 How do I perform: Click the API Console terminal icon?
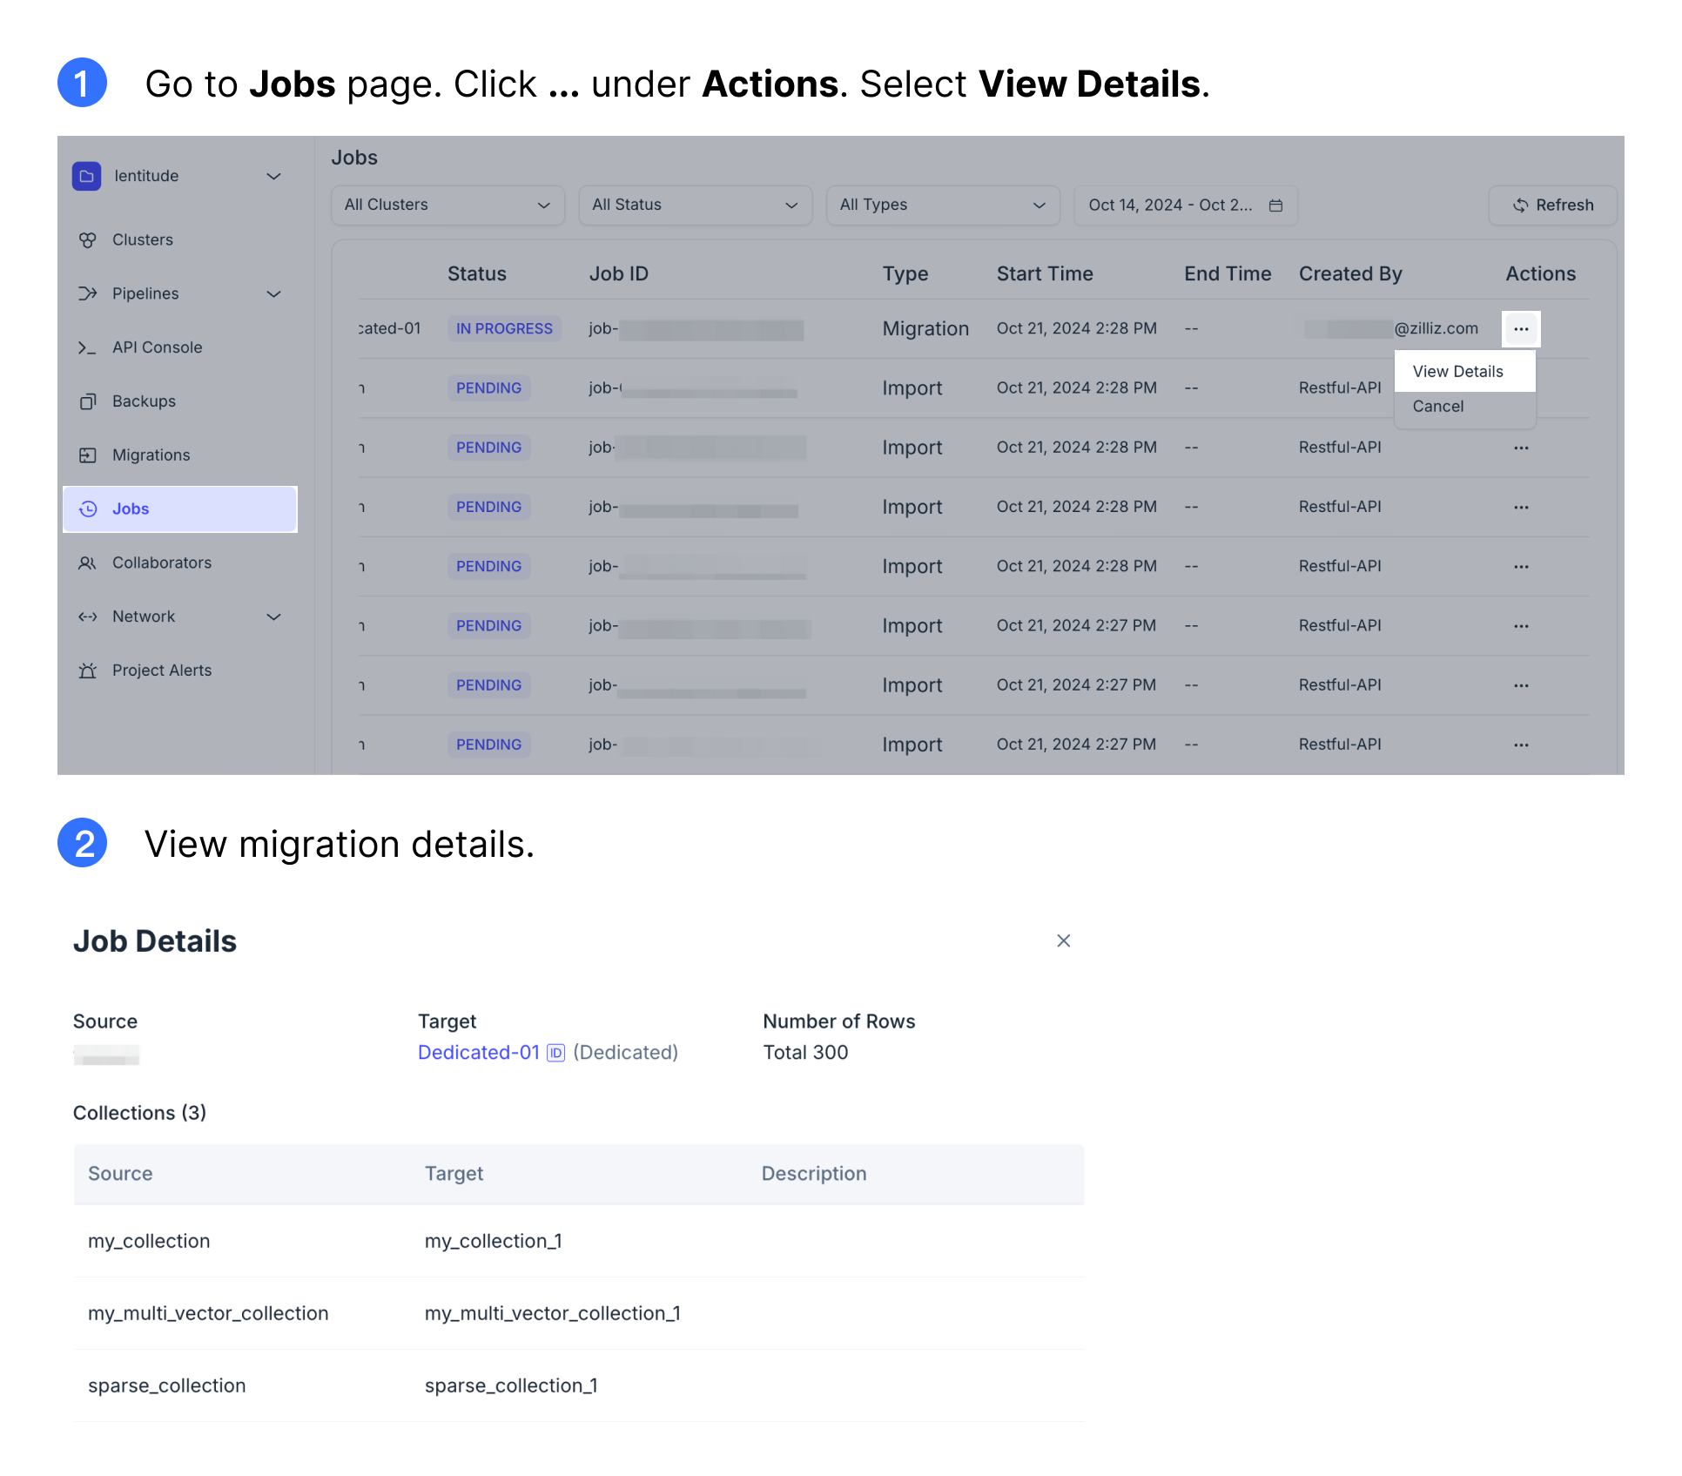(x=88, y=347)
